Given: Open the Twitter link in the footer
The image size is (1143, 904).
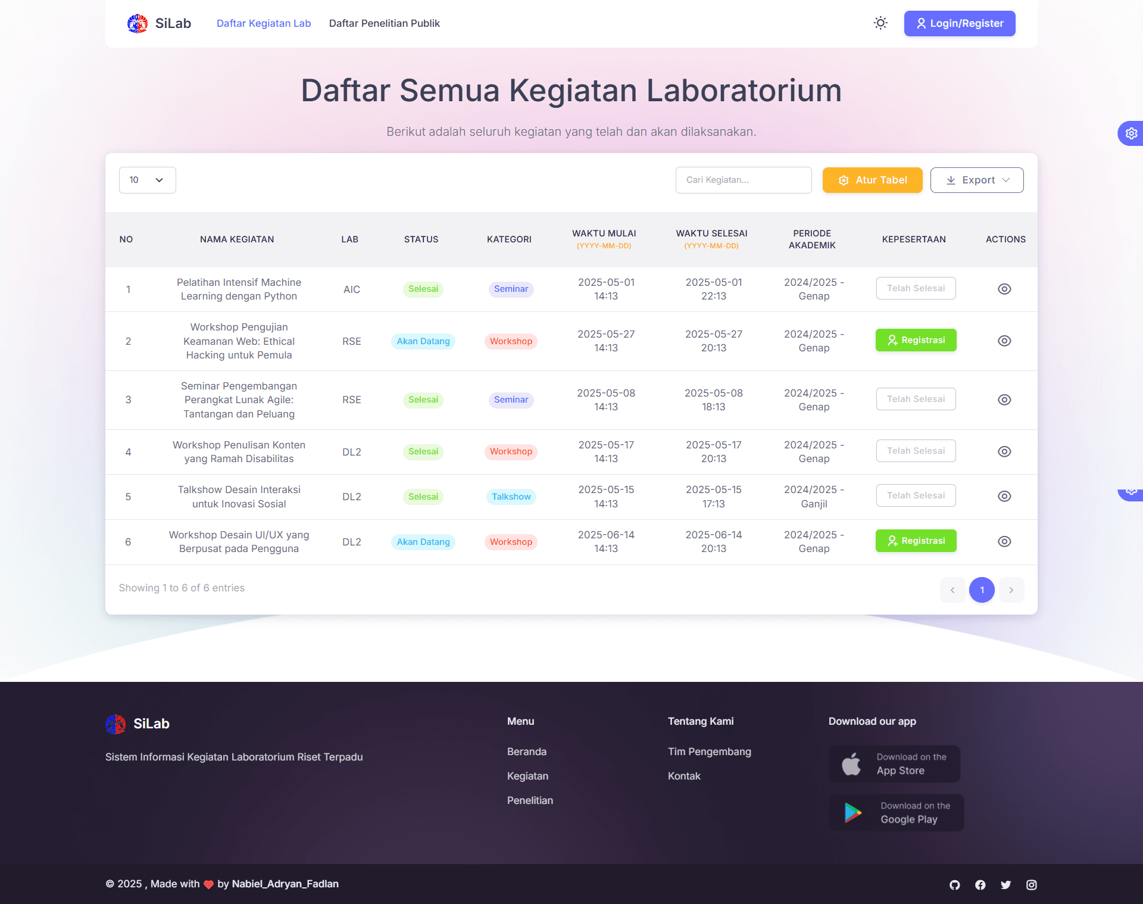Looking at the screenshot, I should (x=1006, y=885).
